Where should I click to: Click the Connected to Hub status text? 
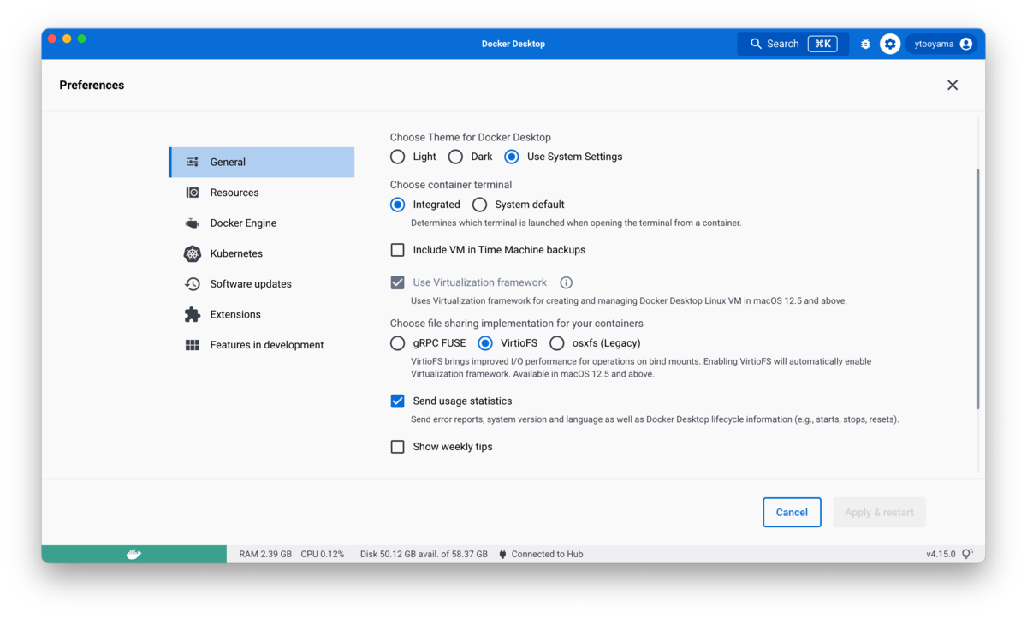(547, 554)
